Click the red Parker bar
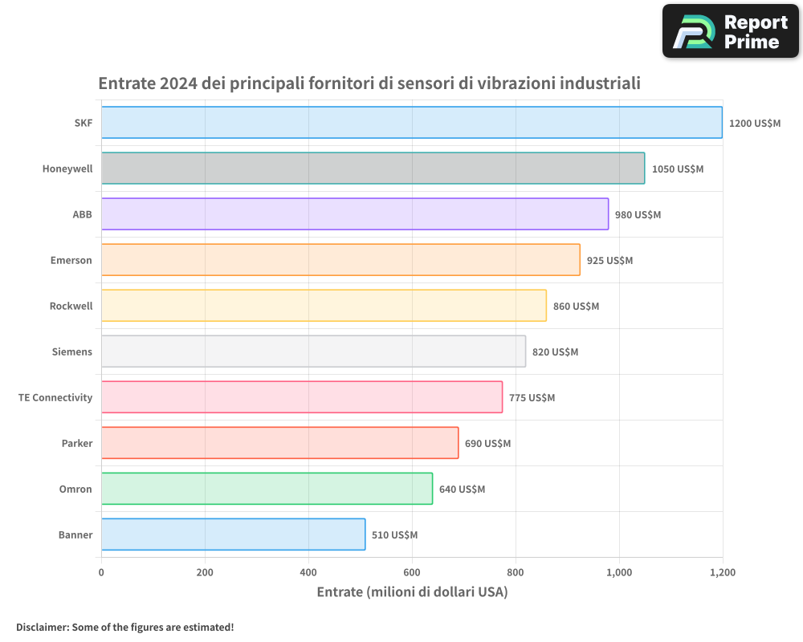This screenshot has width=803, height=642. pyautogui.click(x=279, y=443)
